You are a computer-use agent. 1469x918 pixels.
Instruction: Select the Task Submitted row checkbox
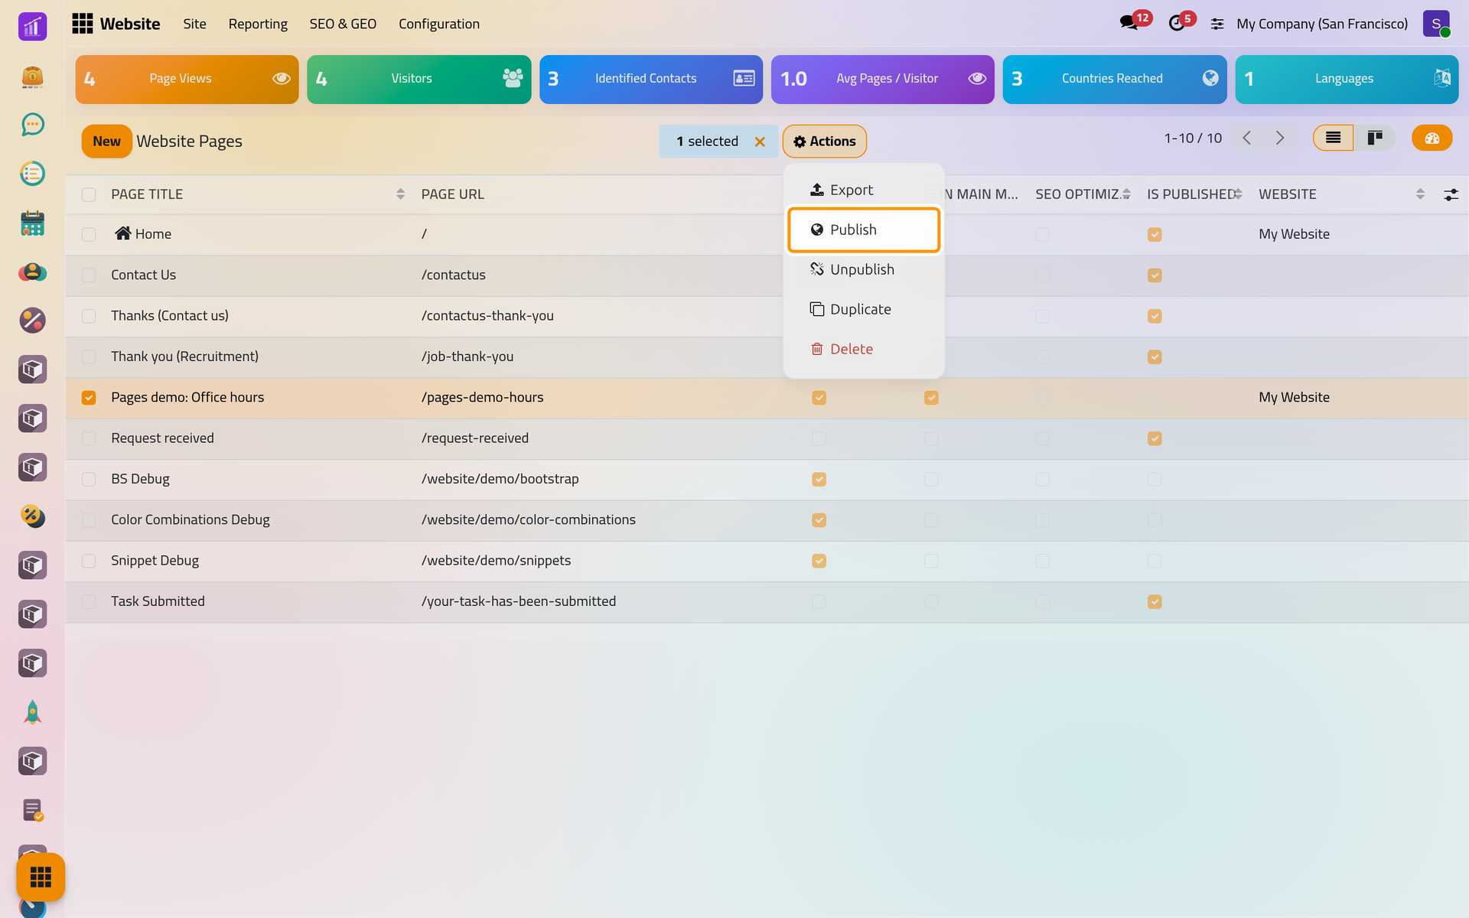[89, 601]
